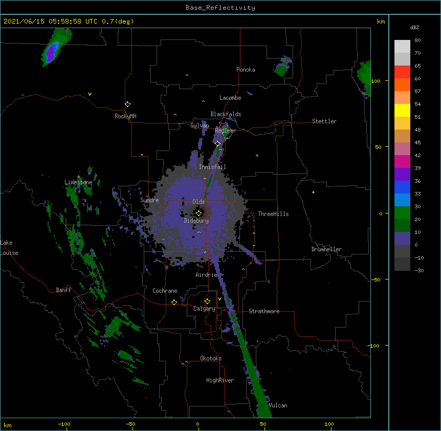The width and height of the screenshot is (441, 431).
Task: Click the Calgary city label
Action: click(204, 309)
